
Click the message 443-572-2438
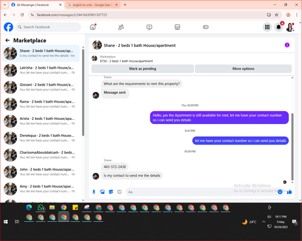point(115,167)
